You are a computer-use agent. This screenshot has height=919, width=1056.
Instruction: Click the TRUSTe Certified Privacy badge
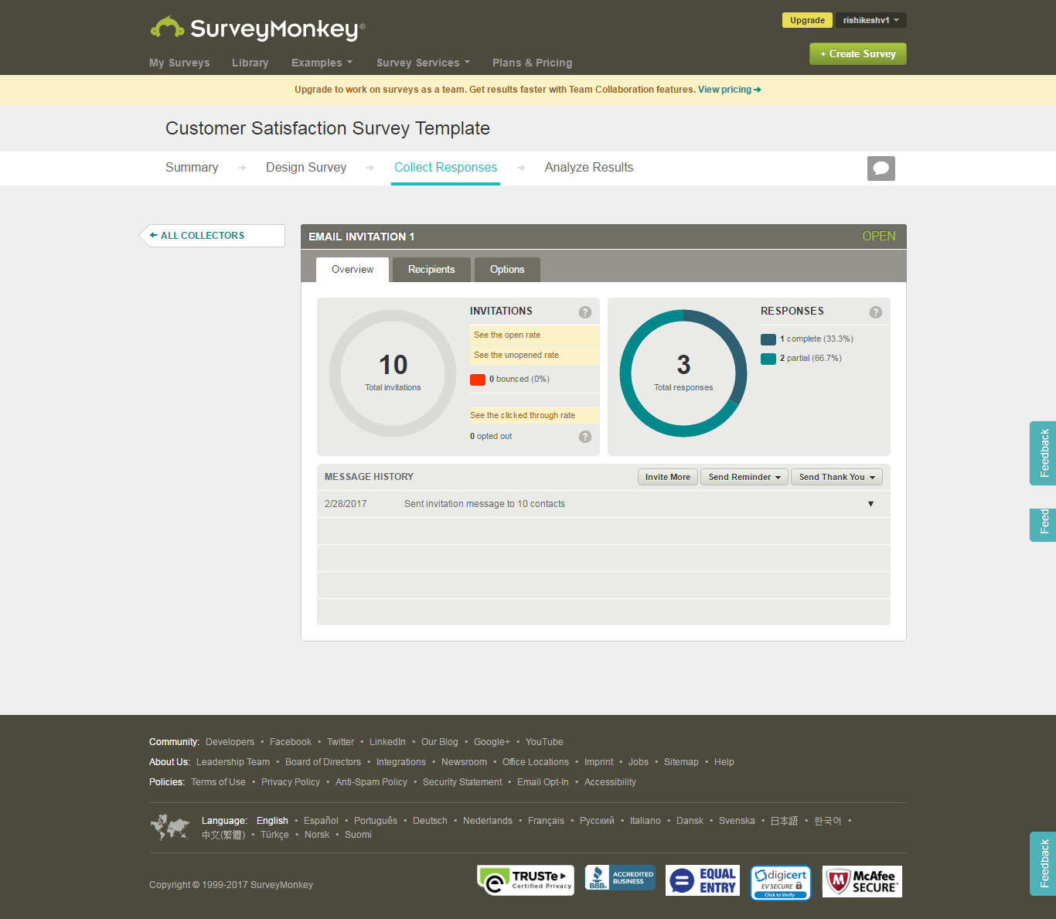click(x=526, y=880)
